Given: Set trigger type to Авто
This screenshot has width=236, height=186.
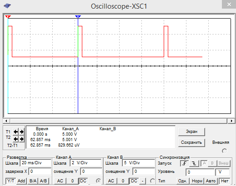Looking at the screenshot, I should 211,181.
